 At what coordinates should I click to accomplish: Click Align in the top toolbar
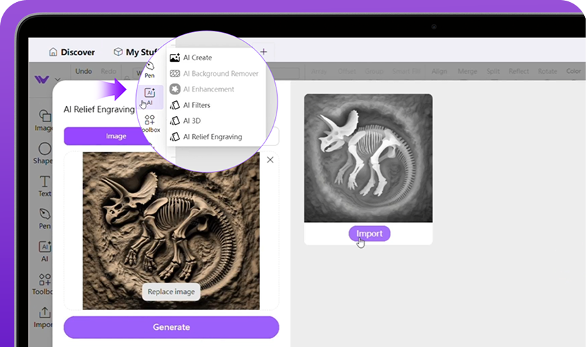click(439, 71)
